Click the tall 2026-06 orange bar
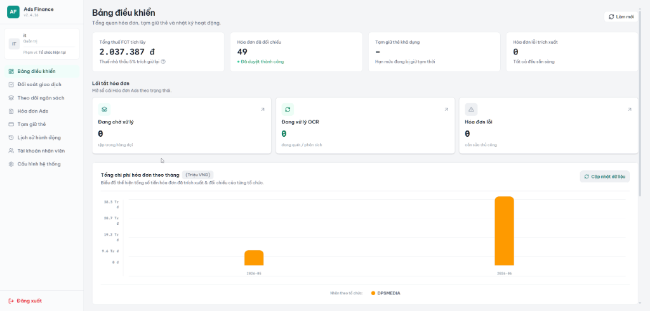Screen dimensions: 650x311 pos(504,231)
